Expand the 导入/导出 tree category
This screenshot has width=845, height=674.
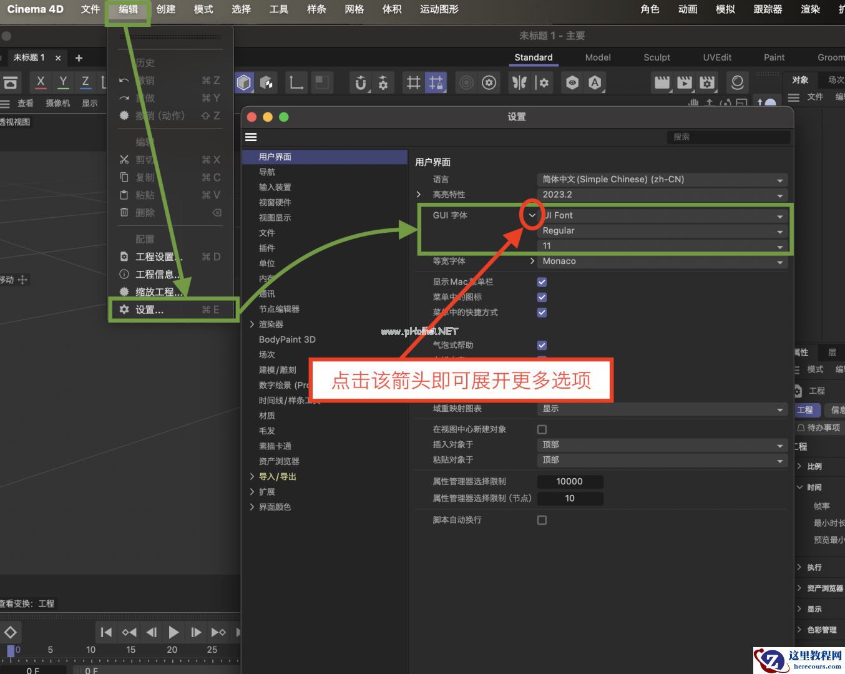coord(252,477)
